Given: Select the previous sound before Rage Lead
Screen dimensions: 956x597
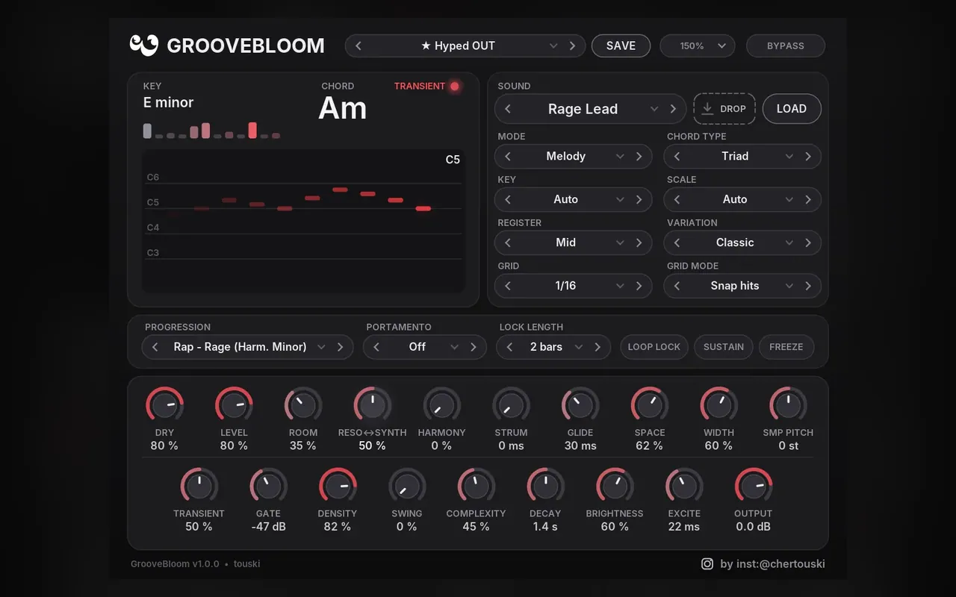Looking at the screenshot, I should click(508, 109).
